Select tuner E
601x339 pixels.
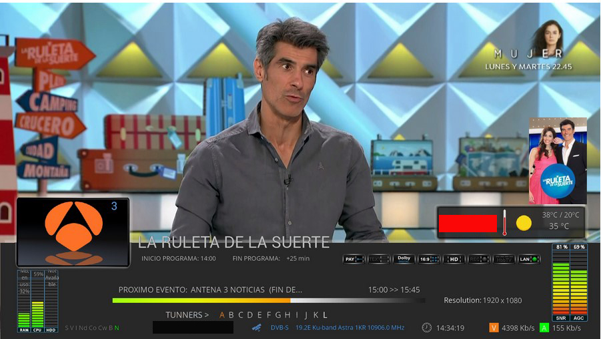[259, 315]
